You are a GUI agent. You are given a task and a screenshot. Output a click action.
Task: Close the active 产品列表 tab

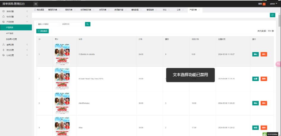click(199, 10)
